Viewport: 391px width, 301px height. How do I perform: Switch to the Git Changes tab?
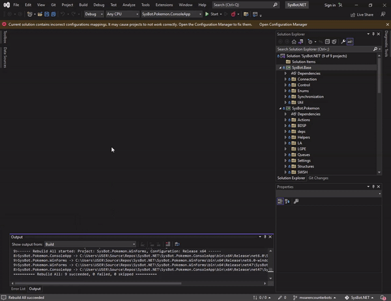[x=319, y=178]
